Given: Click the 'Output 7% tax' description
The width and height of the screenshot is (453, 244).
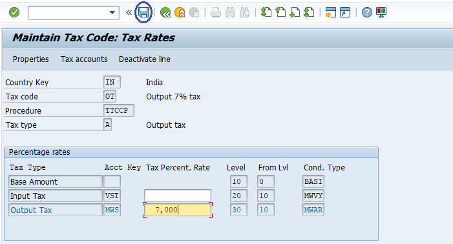Looking at the screenshot, I should coord(173,97).
